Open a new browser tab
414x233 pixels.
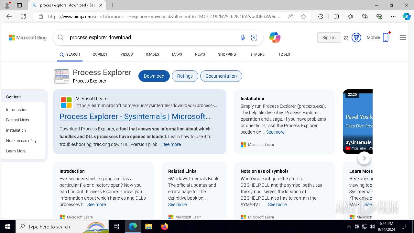pyautogui.click(x=113, y=5)
